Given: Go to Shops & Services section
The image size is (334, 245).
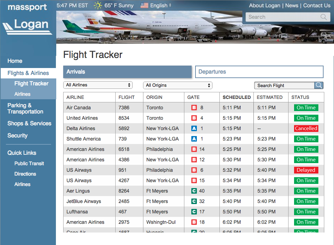Looking at the screenshot, I should (x=29, y=124).
